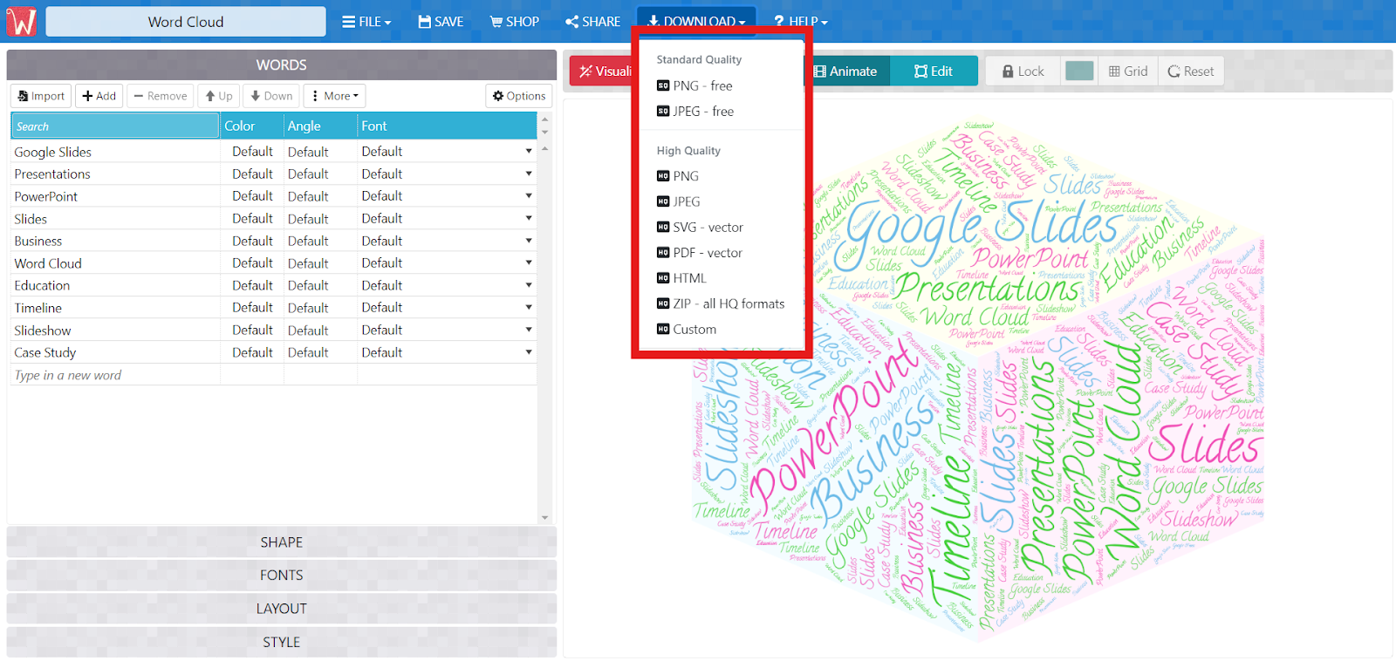This screenshot has width=1396, height=661.
Task: Select the word 'Presentations' in list
Action: 52,174
